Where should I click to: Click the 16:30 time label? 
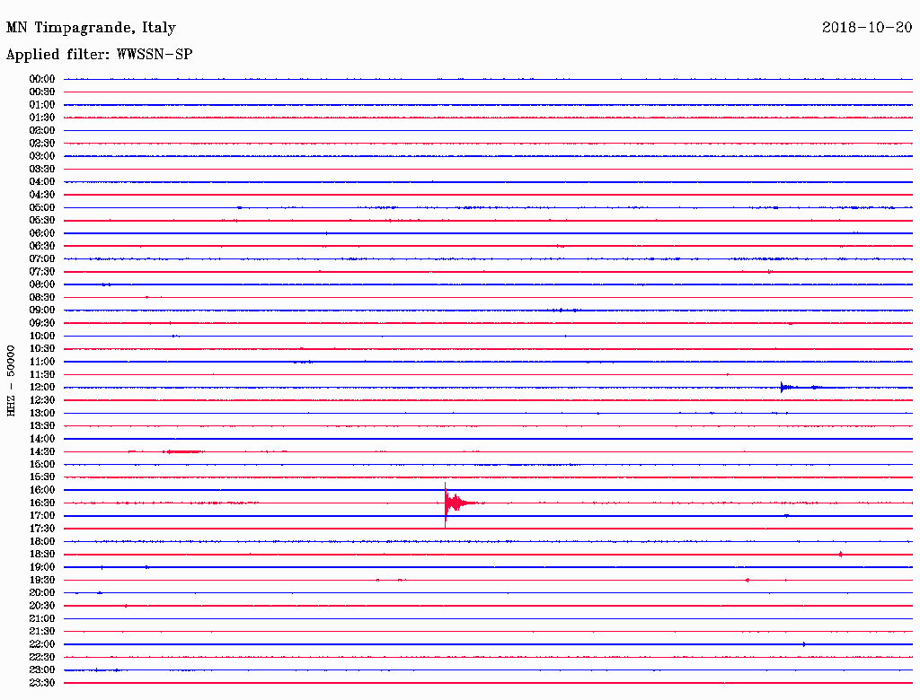click(x=42, y=503)
